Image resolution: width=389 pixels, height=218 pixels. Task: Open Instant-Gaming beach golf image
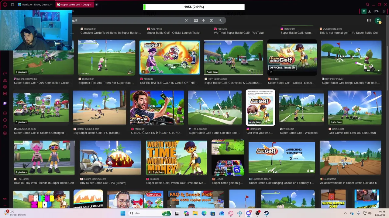tap(99, 107)
